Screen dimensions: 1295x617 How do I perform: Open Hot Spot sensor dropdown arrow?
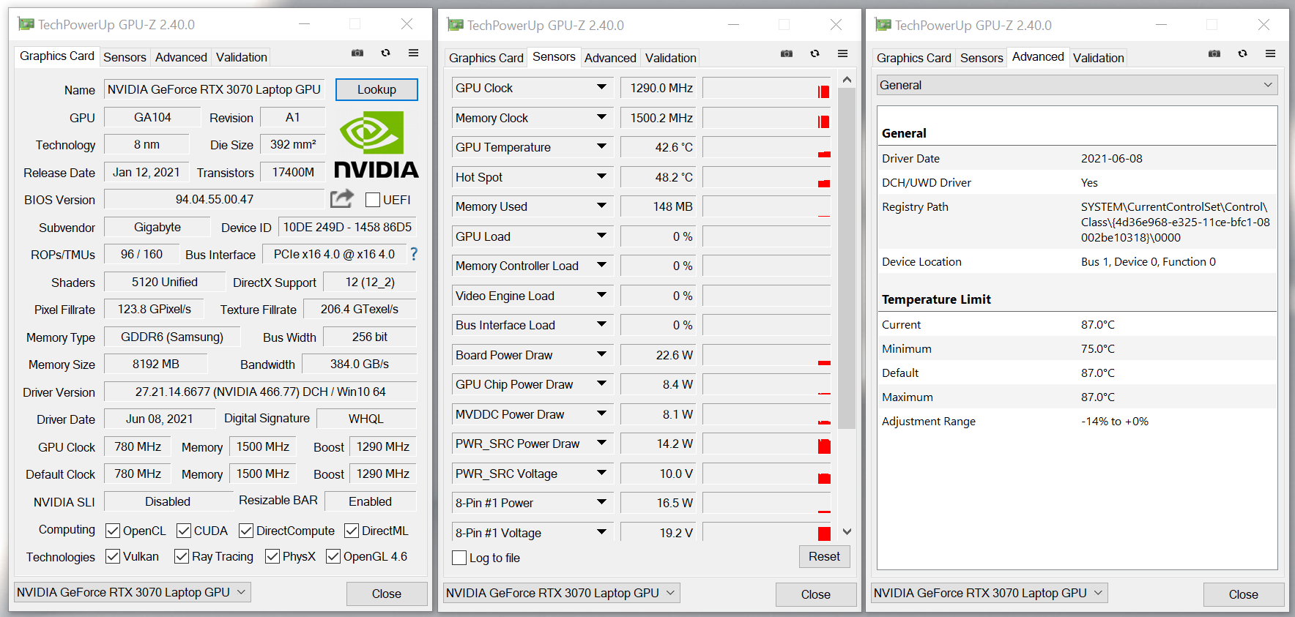(601, 176)
